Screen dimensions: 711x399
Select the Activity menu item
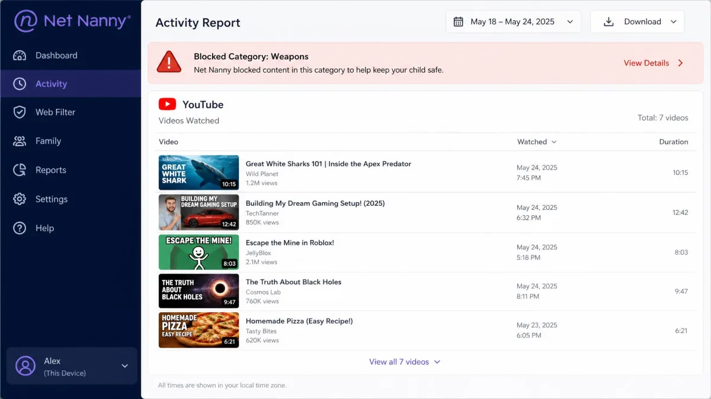[x=71, y=84]
